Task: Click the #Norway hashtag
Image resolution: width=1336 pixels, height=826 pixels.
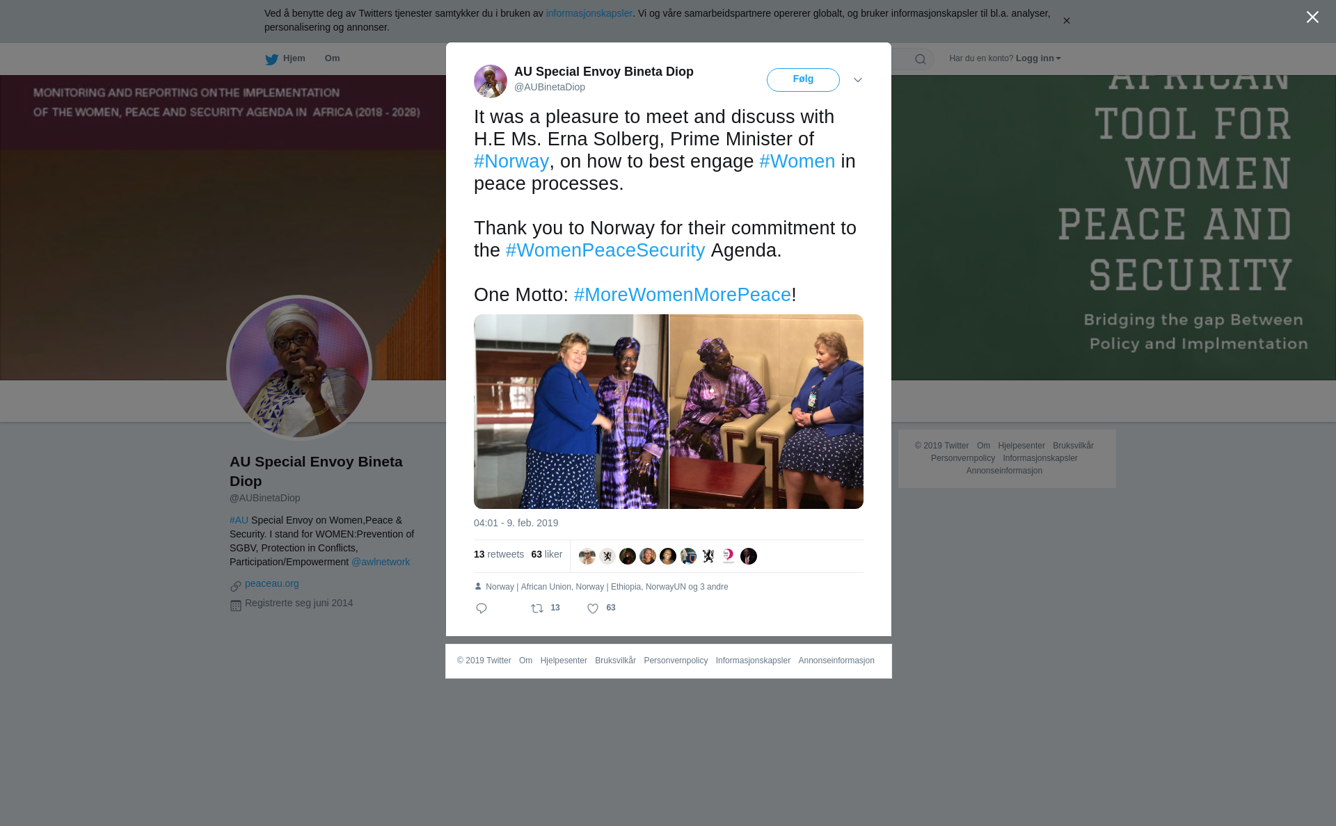Action: 511,161
